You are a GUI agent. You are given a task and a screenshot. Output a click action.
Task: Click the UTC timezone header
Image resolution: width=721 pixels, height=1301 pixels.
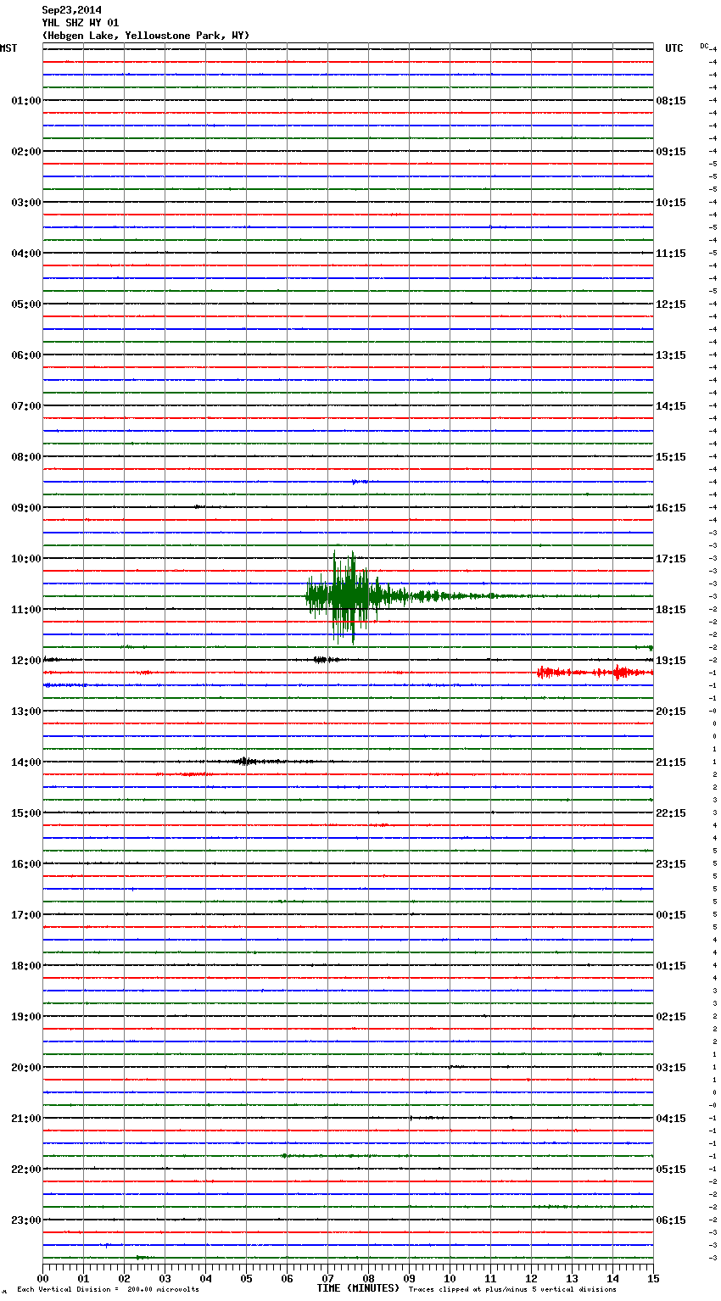tap(673, 48)
